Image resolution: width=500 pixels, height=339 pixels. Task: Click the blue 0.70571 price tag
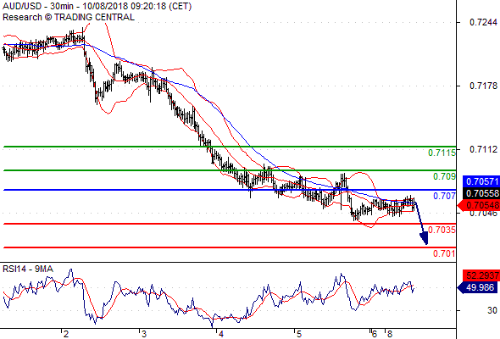coord(481,181)
